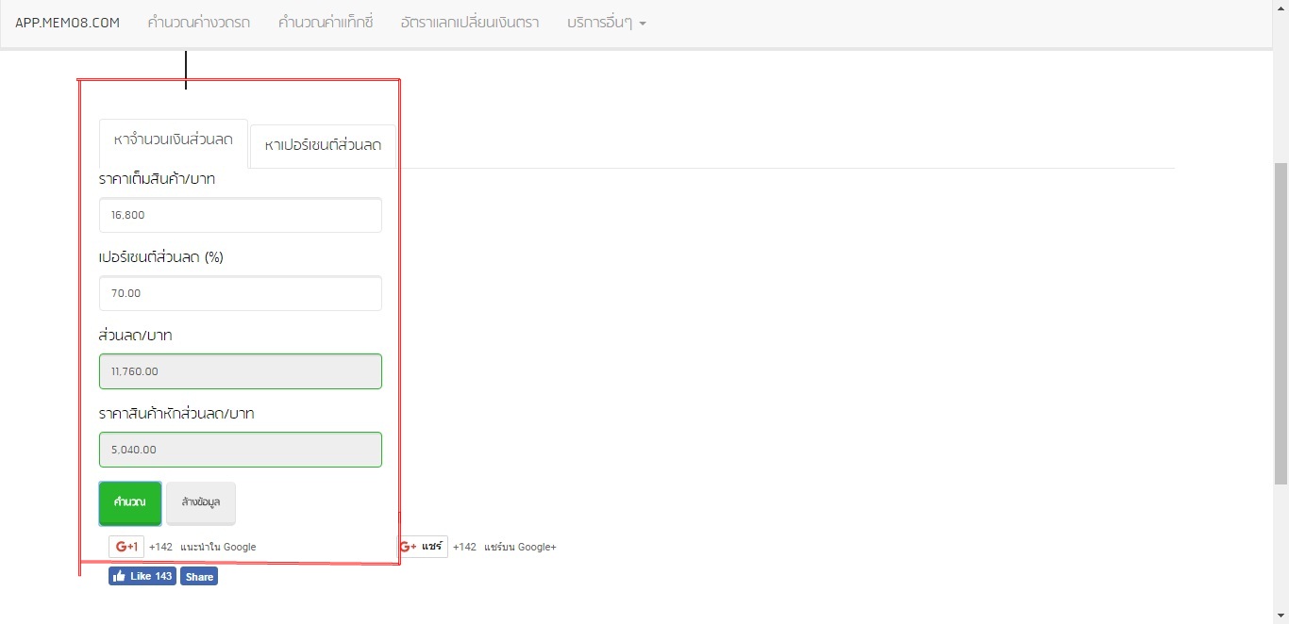
Task: Click the แชร์บน Google+ text
Action: [520, 547]
